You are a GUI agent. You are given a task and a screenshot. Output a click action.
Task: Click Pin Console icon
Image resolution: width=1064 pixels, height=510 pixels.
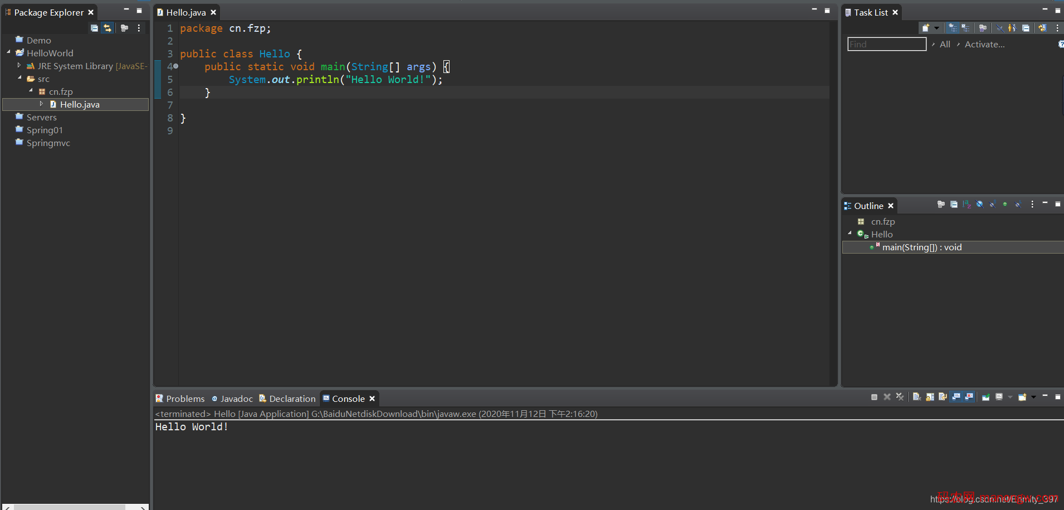point(985,397)
